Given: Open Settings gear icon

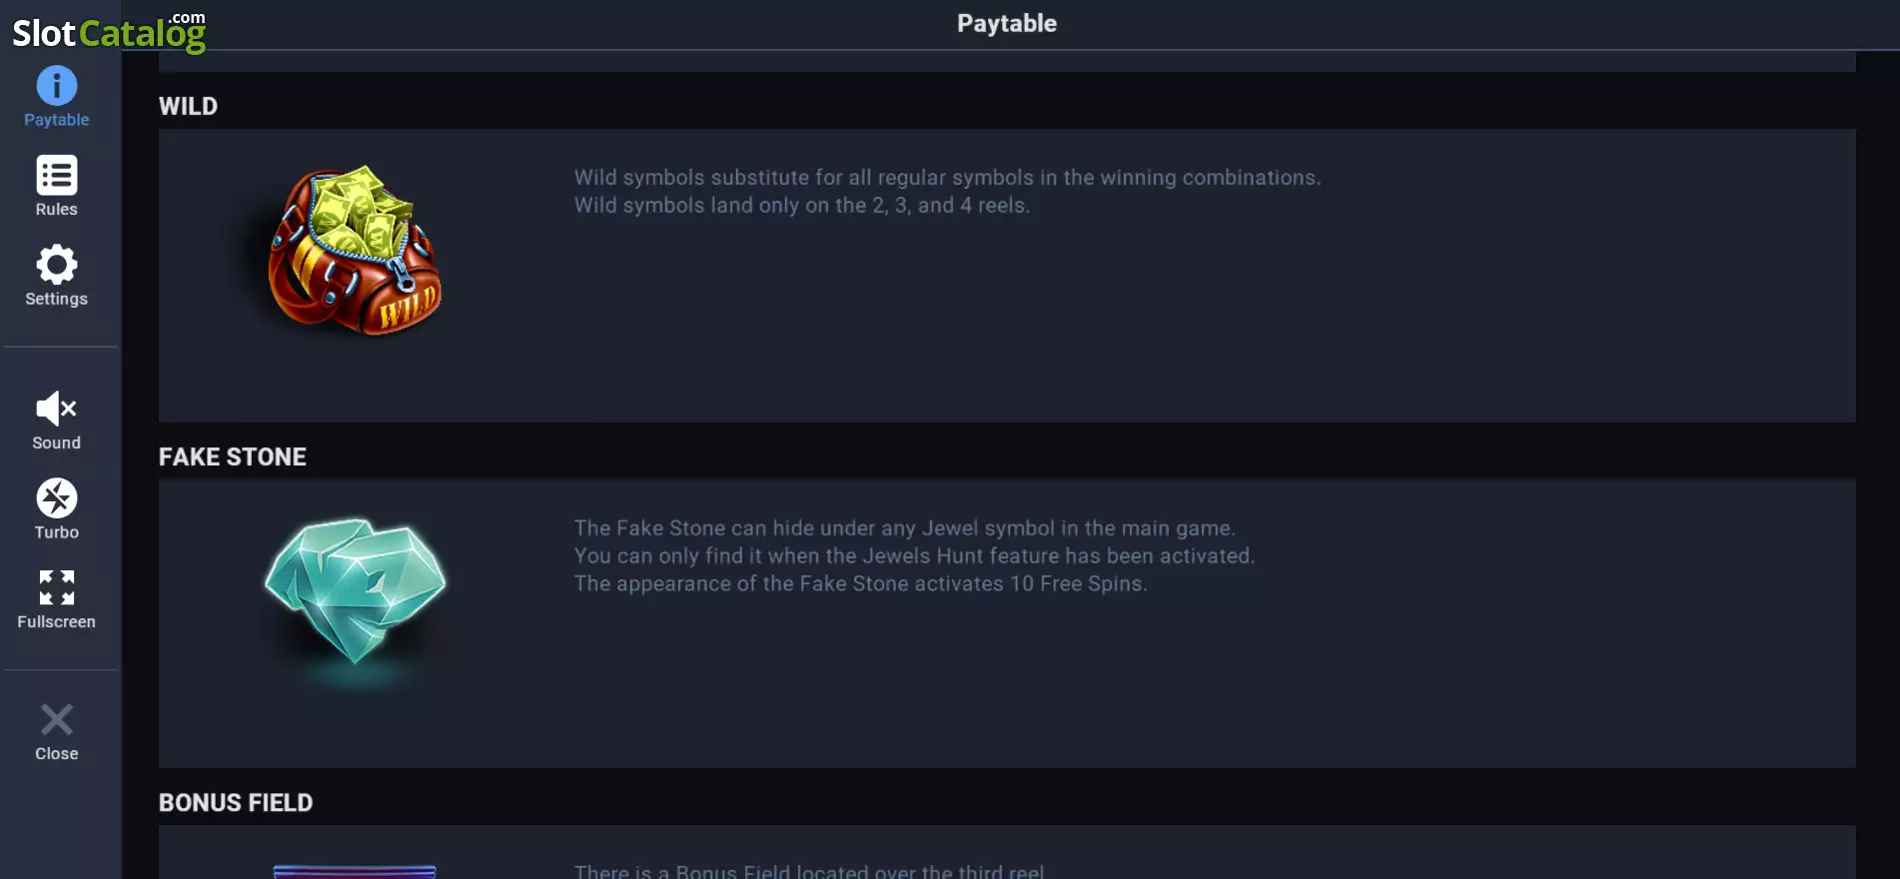Looking at the screenshot, I should point(56,265).
